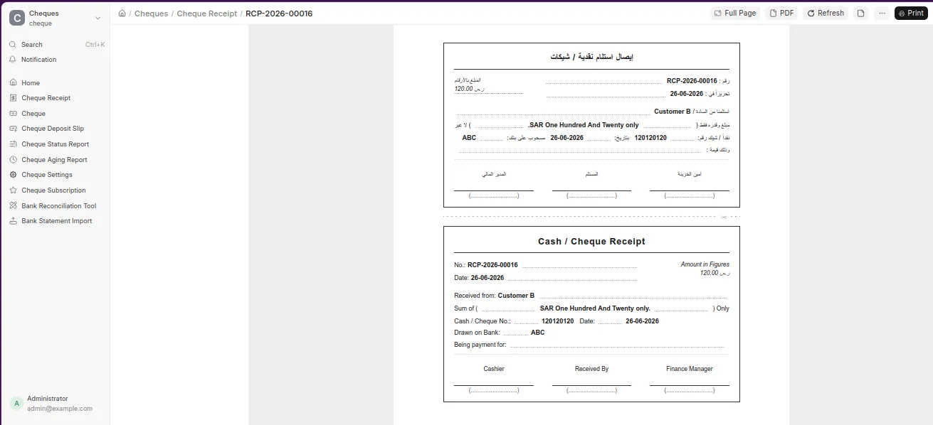The height and width of the screenshot is (425, 933).
Task: Click the Being payment for label
Action: point(480,345)
